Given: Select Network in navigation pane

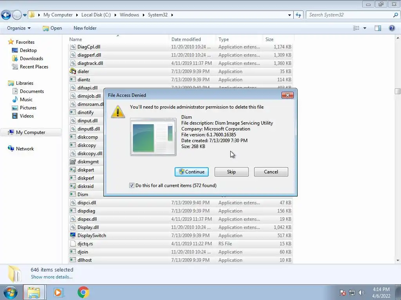Looking at the screenshot, I should [21, 148].
